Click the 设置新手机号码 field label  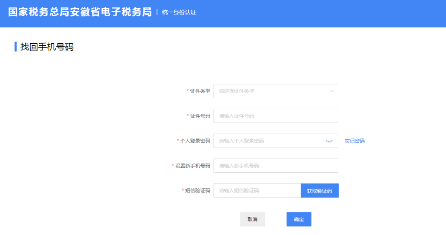pyautogui.click(x=192, y=166)
